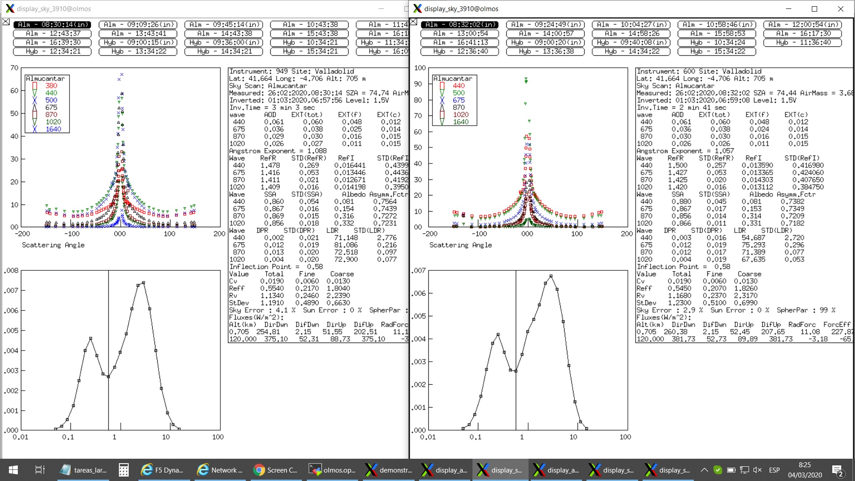Pick Alm 16:17:30 scan in right window
Image resolution: width=855 pixels, height=481 pixels.
[x=802, y=33]
